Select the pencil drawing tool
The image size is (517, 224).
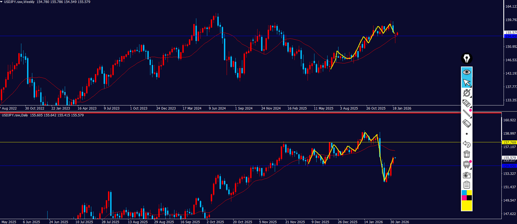point(466,103)
